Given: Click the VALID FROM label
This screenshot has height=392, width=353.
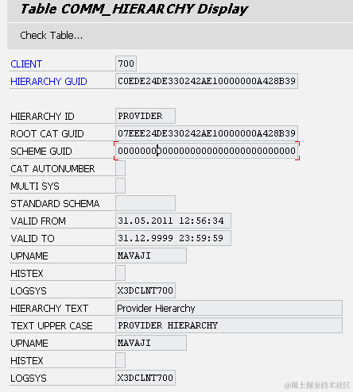Looking at the screenshot, I should pos(38,221).
